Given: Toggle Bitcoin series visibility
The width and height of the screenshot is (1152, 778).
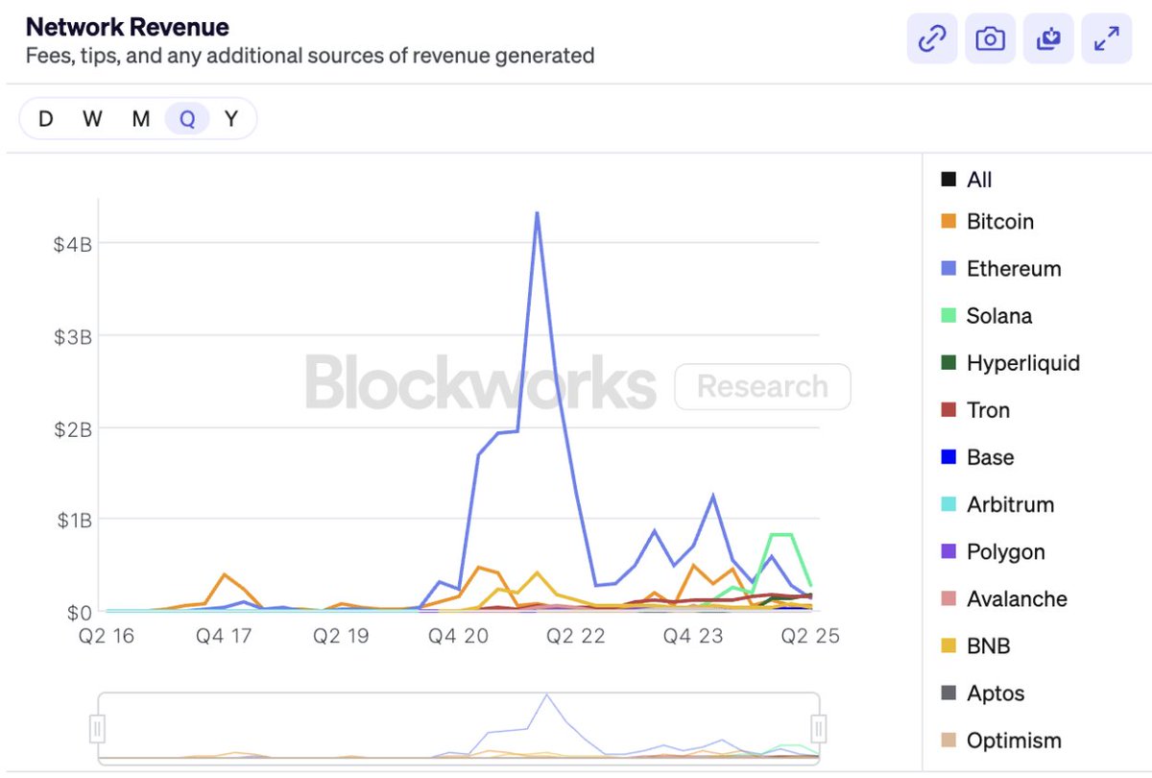Looking at the screenshot, I should pyautogui.click(x=999, y=222).
